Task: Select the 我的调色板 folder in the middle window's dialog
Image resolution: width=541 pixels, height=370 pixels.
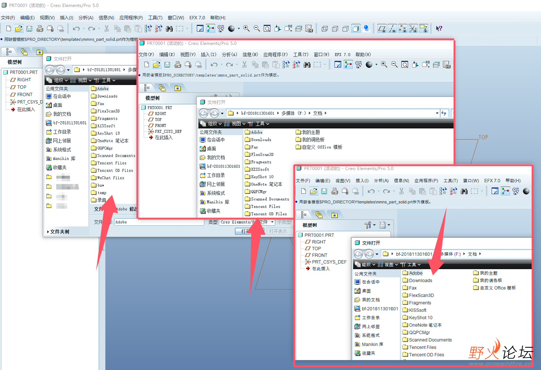Action: click(x=310, y=140)
